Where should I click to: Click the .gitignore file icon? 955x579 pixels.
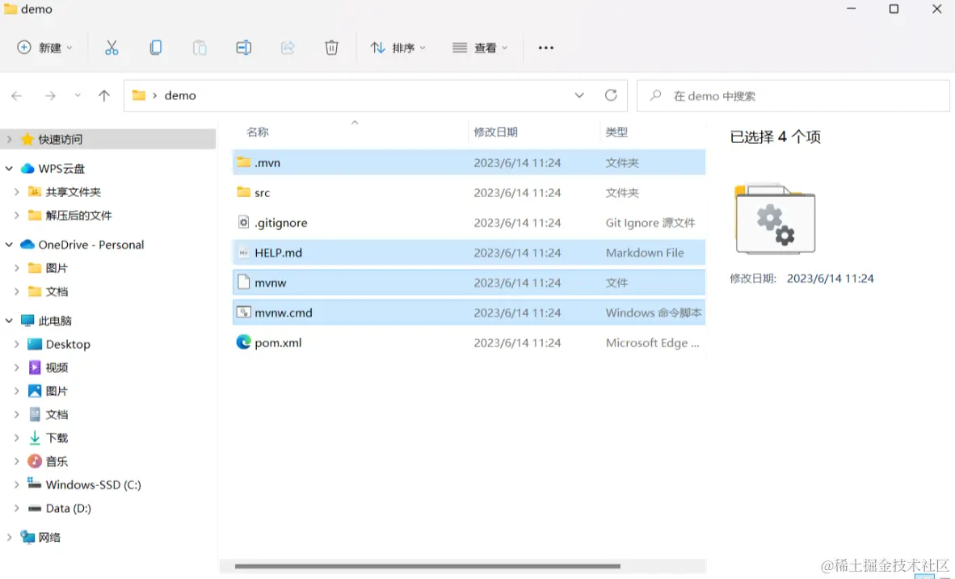(x=244, y=222)
